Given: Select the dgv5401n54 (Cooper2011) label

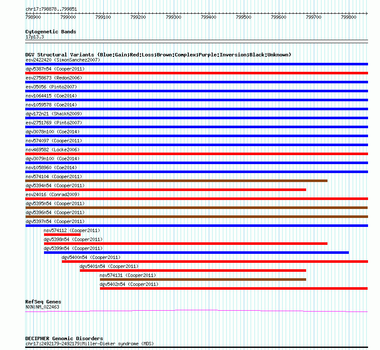Looking at the screenshot, I should point(109,266).
